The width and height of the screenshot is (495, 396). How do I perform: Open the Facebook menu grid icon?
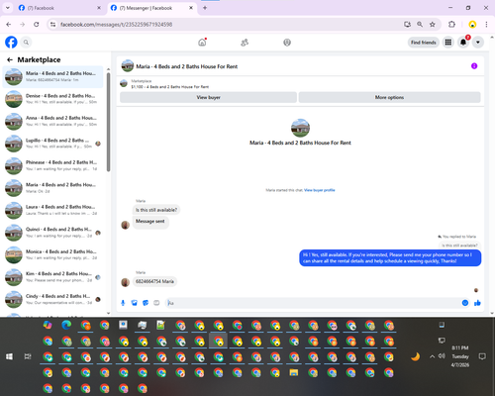point(448,43)
